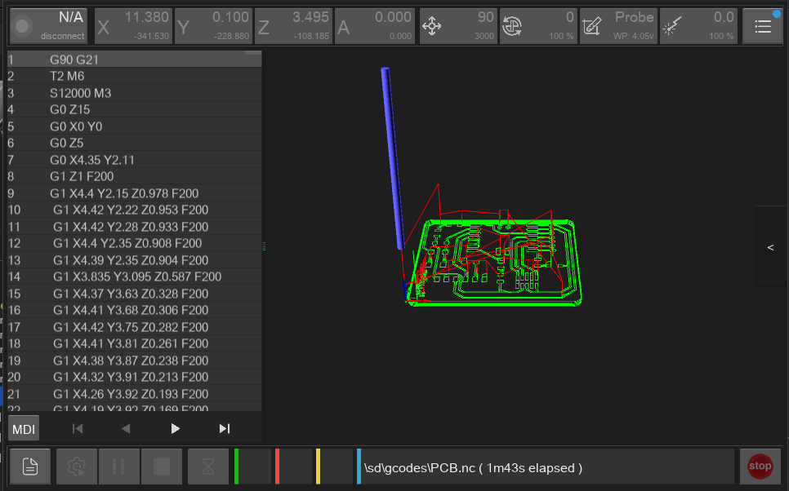This screenshot has height=491, width=789.
Task: Select G-code line S12000 M3
Action: pos(134,93)
